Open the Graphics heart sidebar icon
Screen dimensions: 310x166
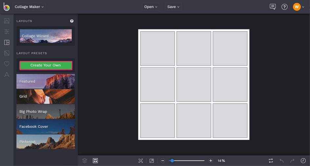[x=7, y=64]
